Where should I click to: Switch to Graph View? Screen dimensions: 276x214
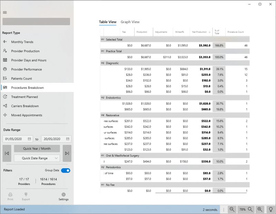click(130, 22)
